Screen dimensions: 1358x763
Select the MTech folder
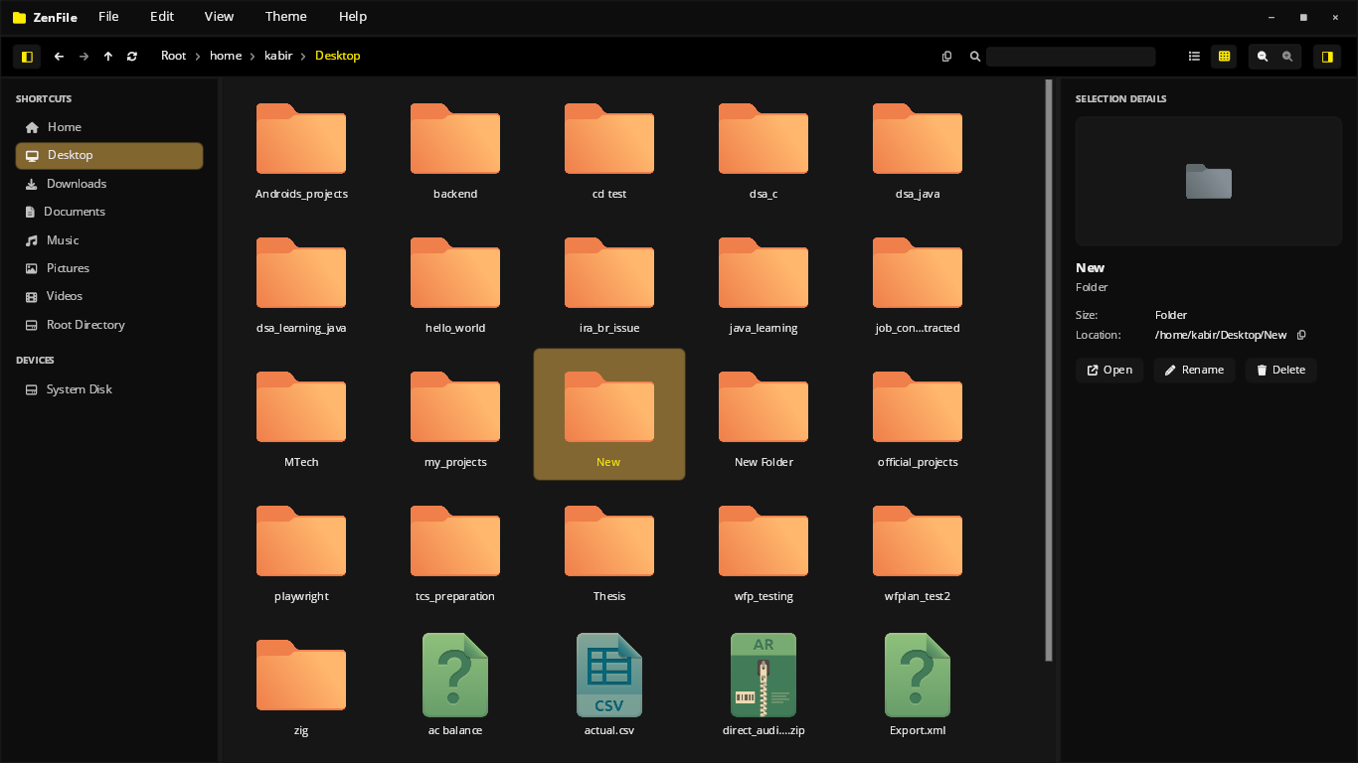(301, 414)
